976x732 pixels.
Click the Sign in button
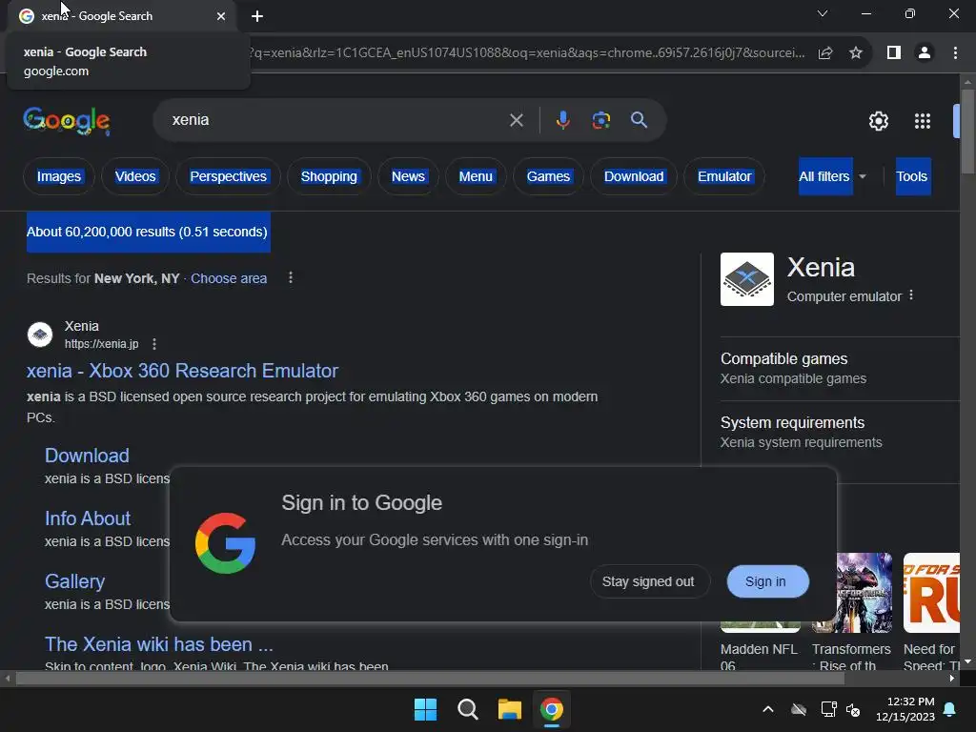[x=767, y=582]
